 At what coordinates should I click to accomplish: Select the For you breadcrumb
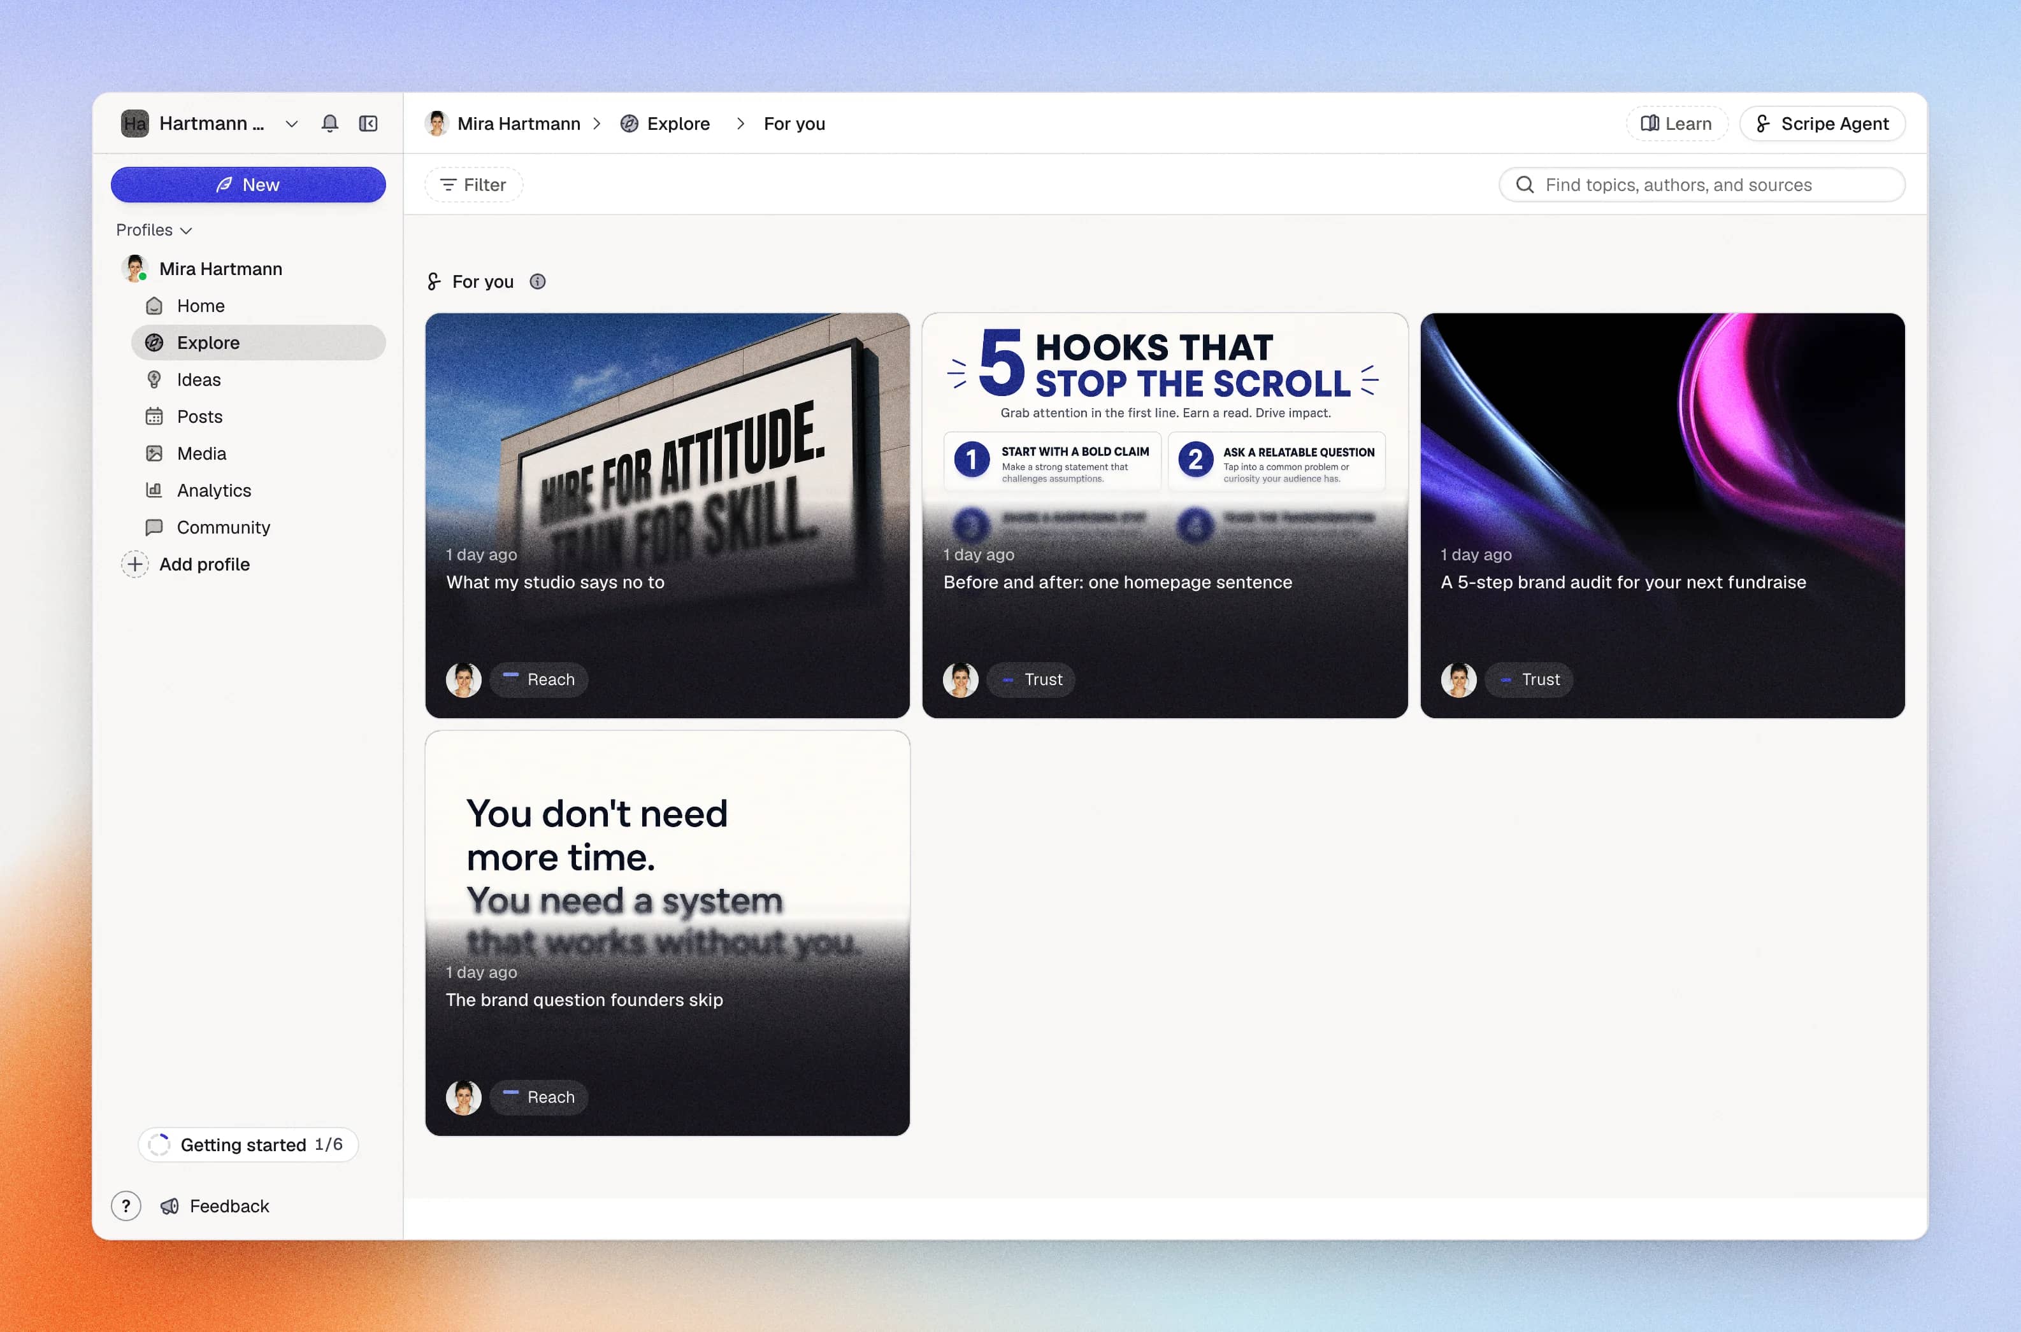pos(794,123)
